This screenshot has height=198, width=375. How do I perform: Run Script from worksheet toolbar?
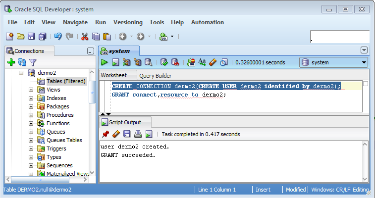[116, 62]
